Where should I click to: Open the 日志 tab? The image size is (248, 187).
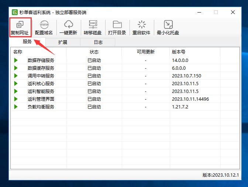tap(98, 42)
